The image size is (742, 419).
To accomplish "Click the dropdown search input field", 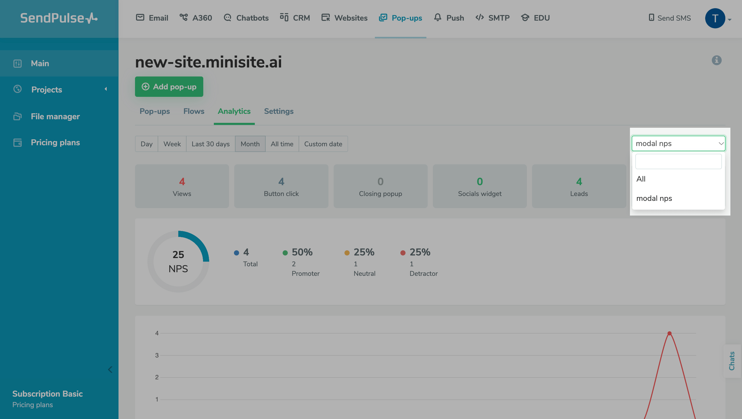I will tap(678, 161).
